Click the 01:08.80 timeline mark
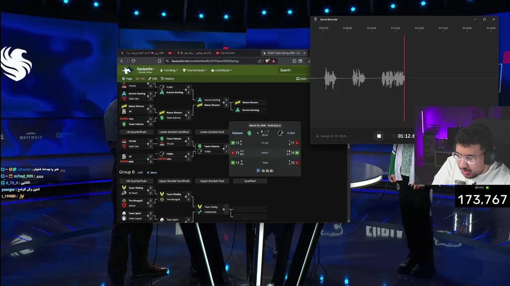510x286 pixels. coord(347,28)
